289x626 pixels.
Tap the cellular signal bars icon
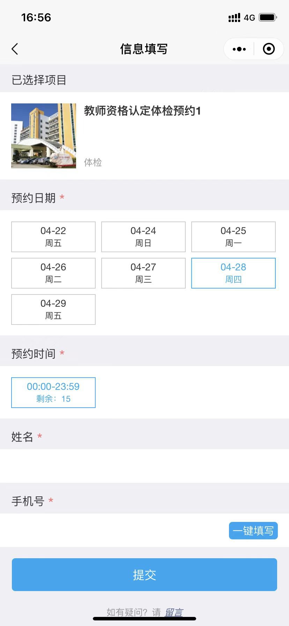tap(234, 17)
